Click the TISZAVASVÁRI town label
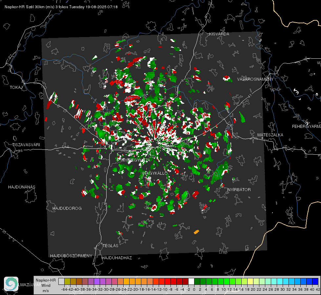This screenshot has height=295, width=321. [26, 145]
